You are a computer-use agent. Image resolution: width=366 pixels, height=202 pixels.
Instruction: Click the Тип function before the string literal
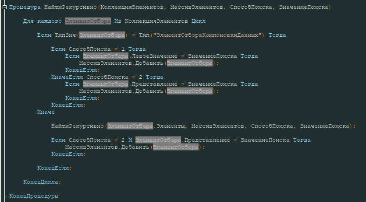(144, 35)
